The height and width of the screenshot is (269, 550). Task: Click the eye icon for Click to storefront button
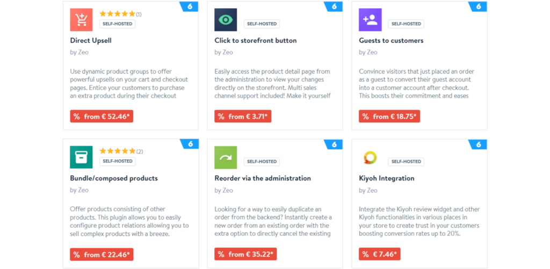(226, 20)
